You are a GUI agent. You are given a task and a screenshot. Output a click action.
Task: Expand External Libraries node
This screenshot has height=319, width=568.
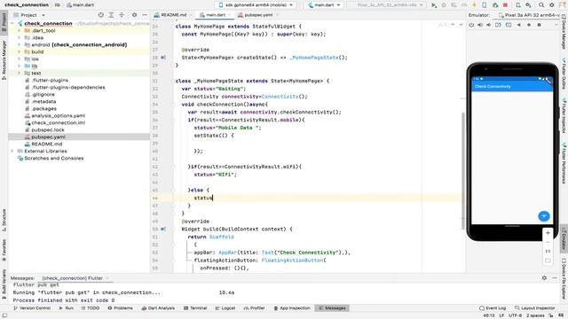click(x=12, y=151)
